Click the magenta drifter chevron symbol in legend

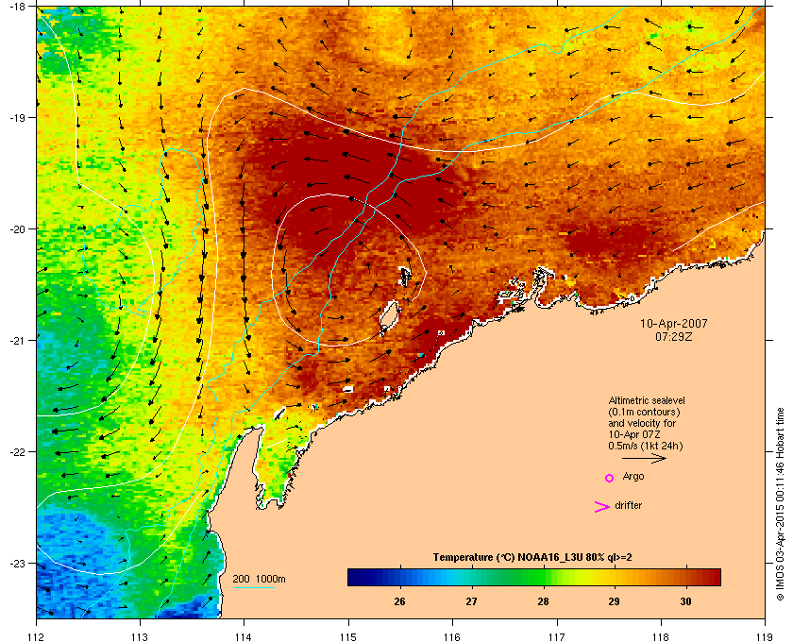(x=602, y=507)
